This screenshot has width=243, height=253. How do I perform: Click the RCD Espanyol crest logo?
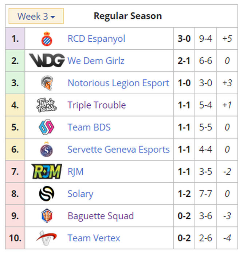click(x=47, y=39)
